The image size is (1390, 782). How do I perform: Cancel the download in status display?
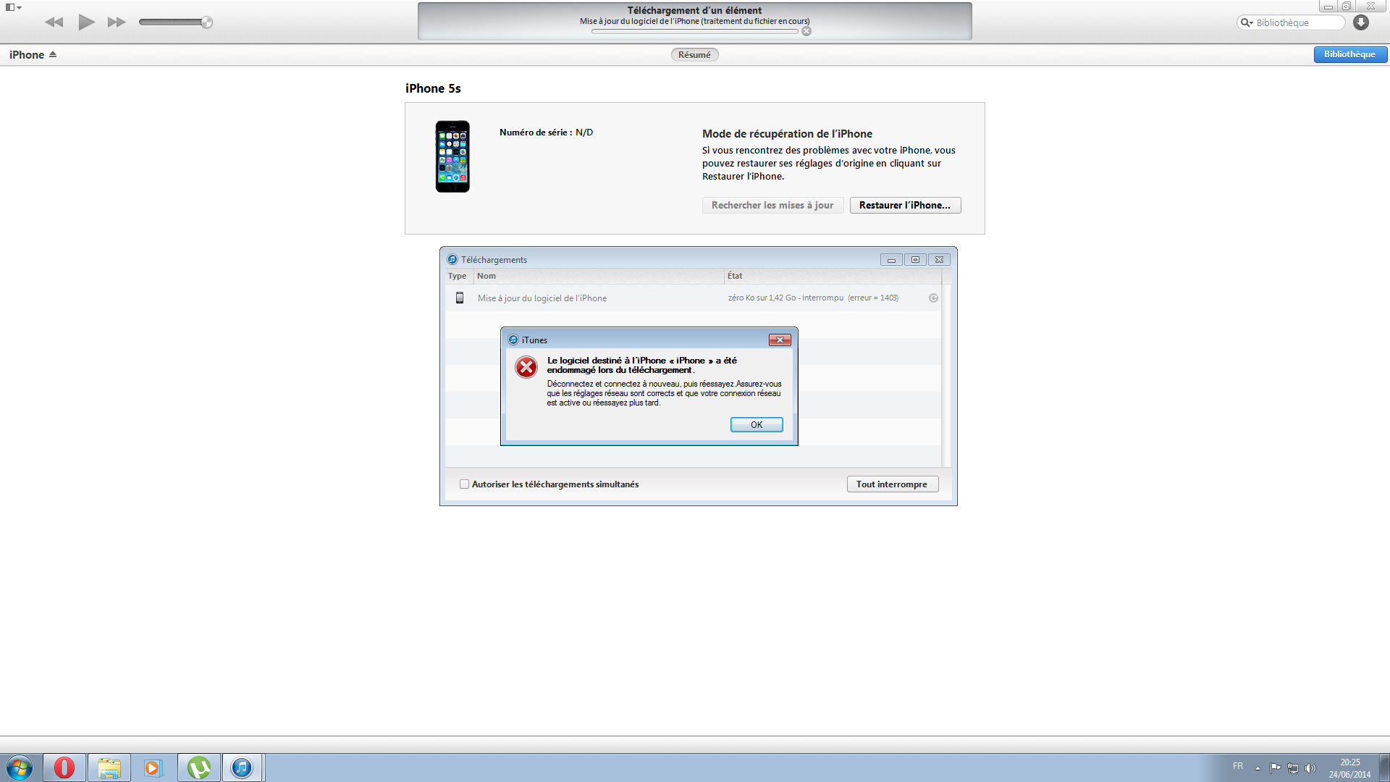pos(806,31)
